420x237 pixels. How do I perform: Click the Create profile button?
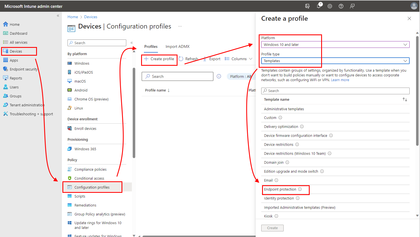(x=159, y=59)
